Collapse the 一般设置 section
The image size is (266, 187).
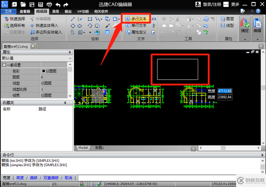(4, 65)
